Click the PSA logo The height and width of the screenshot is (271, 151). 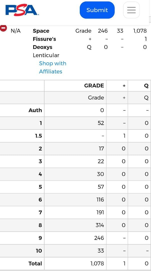coord(22,10)
